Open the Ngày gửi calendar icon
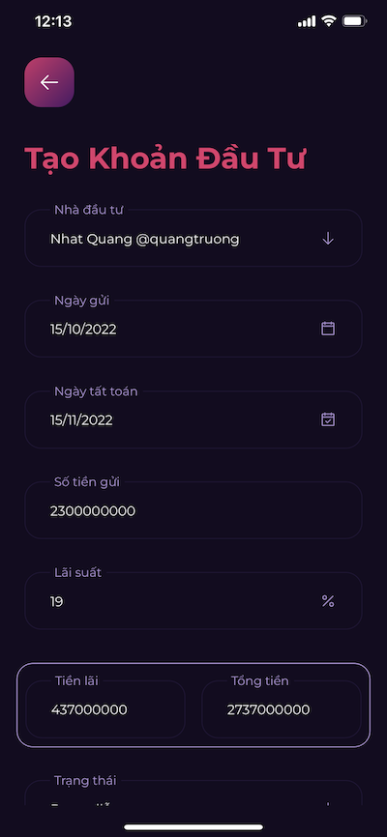The width and height of the screenshot is (387, 837). click(x=328, y=329)
